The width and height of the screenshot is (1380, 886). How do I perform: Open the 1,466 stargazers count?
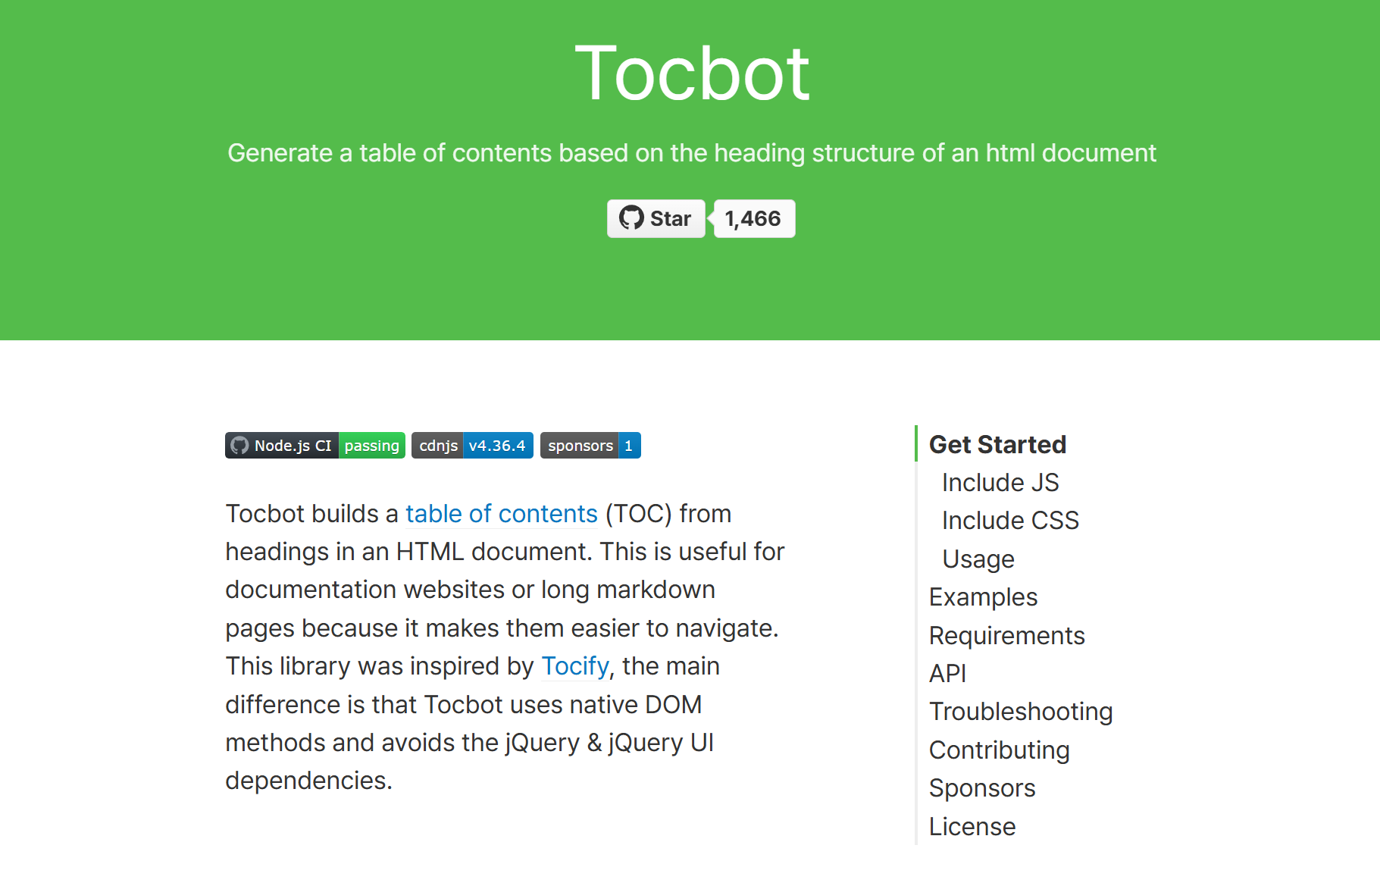point(753,219)
